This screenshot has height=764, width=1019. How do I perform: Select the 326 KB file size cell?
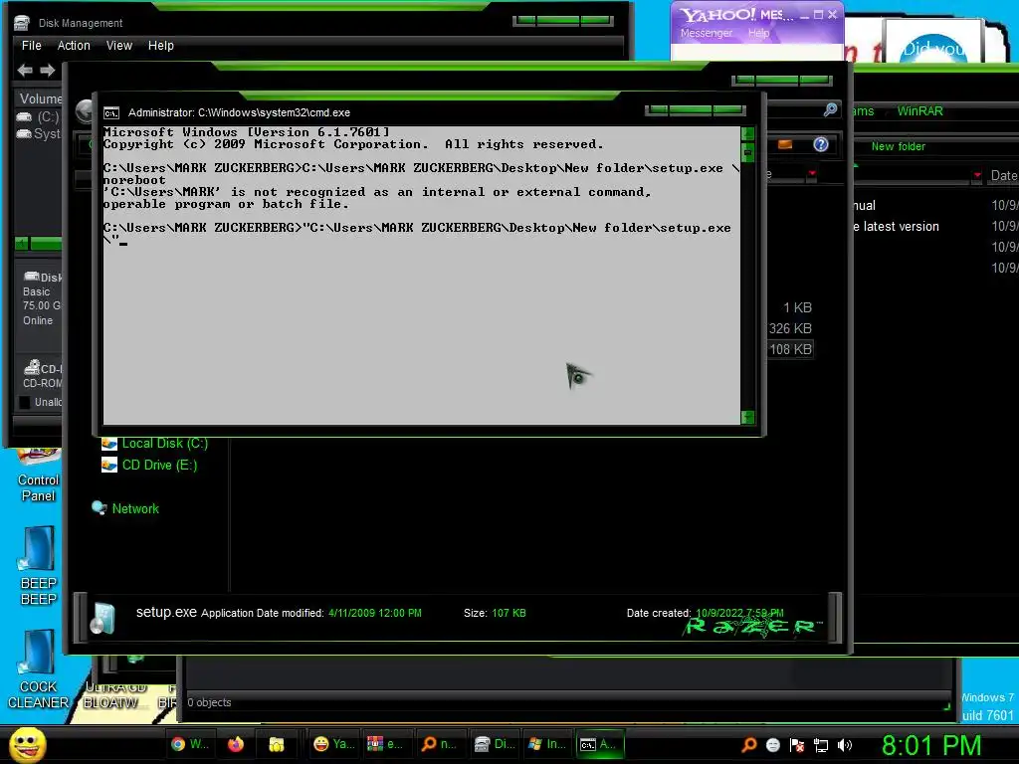[790, 328]
